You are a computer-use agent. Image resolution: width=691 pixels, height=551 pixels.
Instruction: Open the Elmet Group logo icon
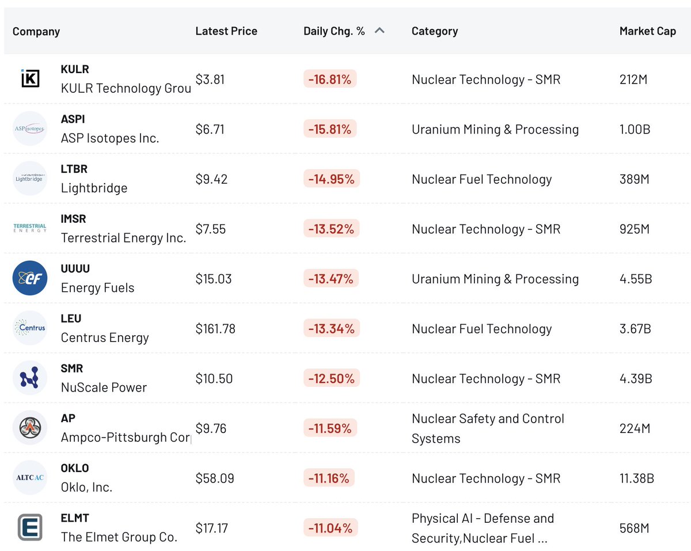pos(29,528)
